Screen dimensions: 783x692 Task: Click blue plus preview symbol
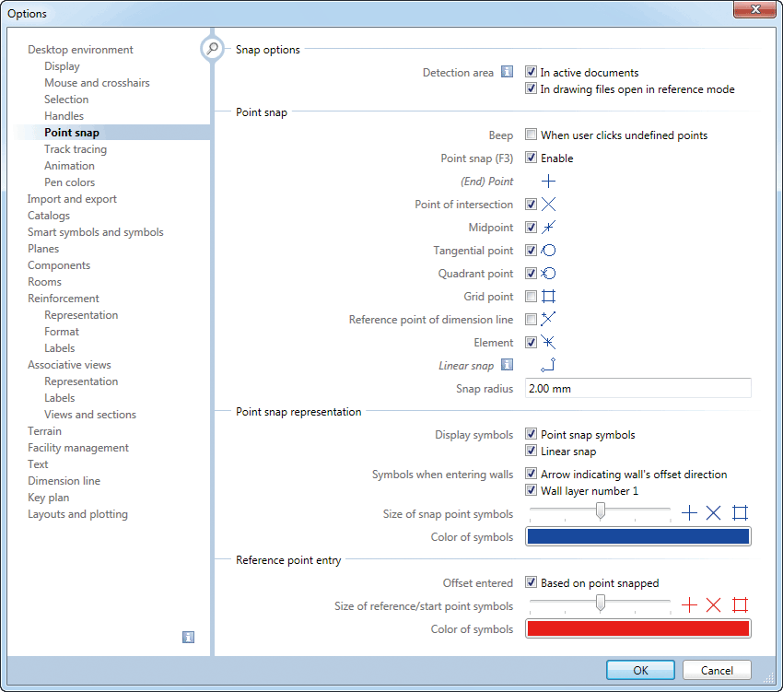[x=689, y=513]
